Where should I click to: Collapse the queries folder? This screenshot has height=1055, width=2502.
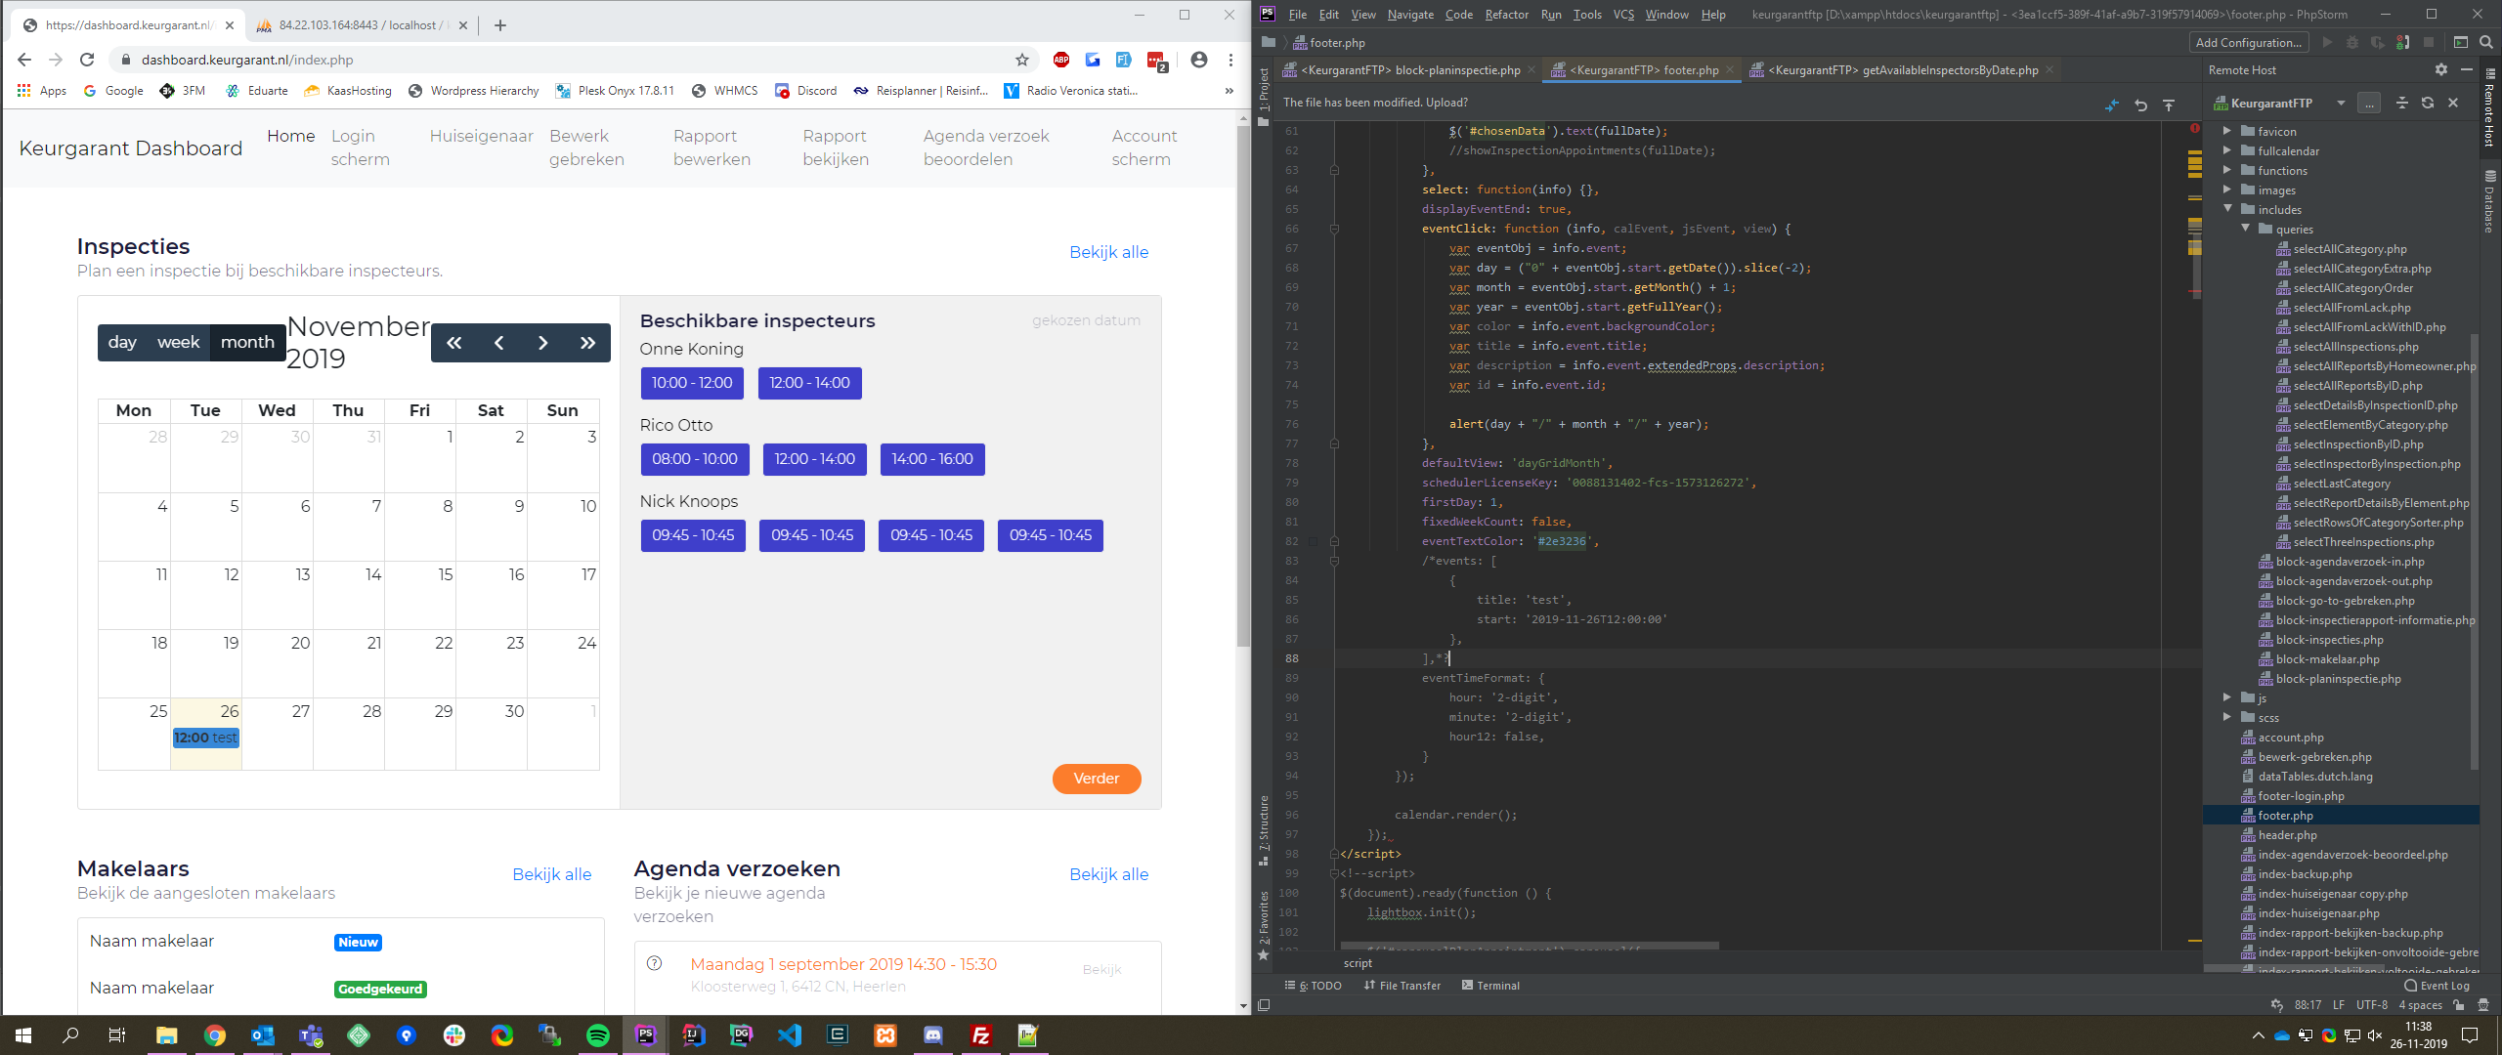(2245, 229)
